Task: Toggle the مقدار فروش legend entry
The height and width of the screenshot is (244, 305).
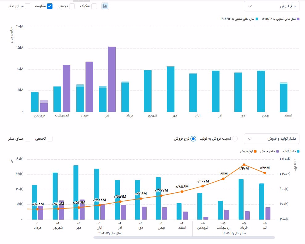Action: 269,151
